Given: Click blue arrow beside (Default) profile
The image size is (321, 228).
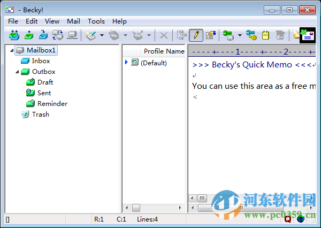Looking at the screenshot, I should tap(126, 62).
